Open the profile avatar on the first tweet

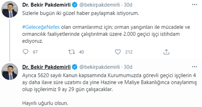(9, 10)
